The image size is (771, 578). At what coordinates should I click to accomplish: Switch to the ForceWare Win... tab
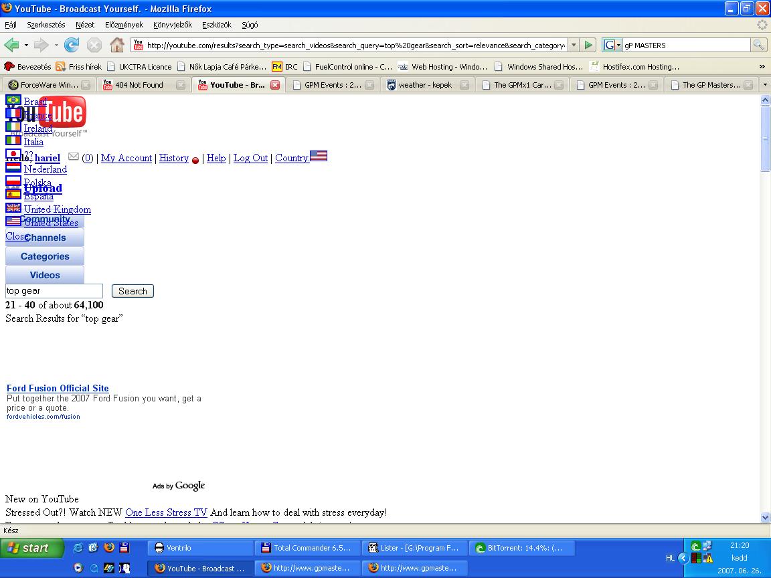(x=48, y=84)
